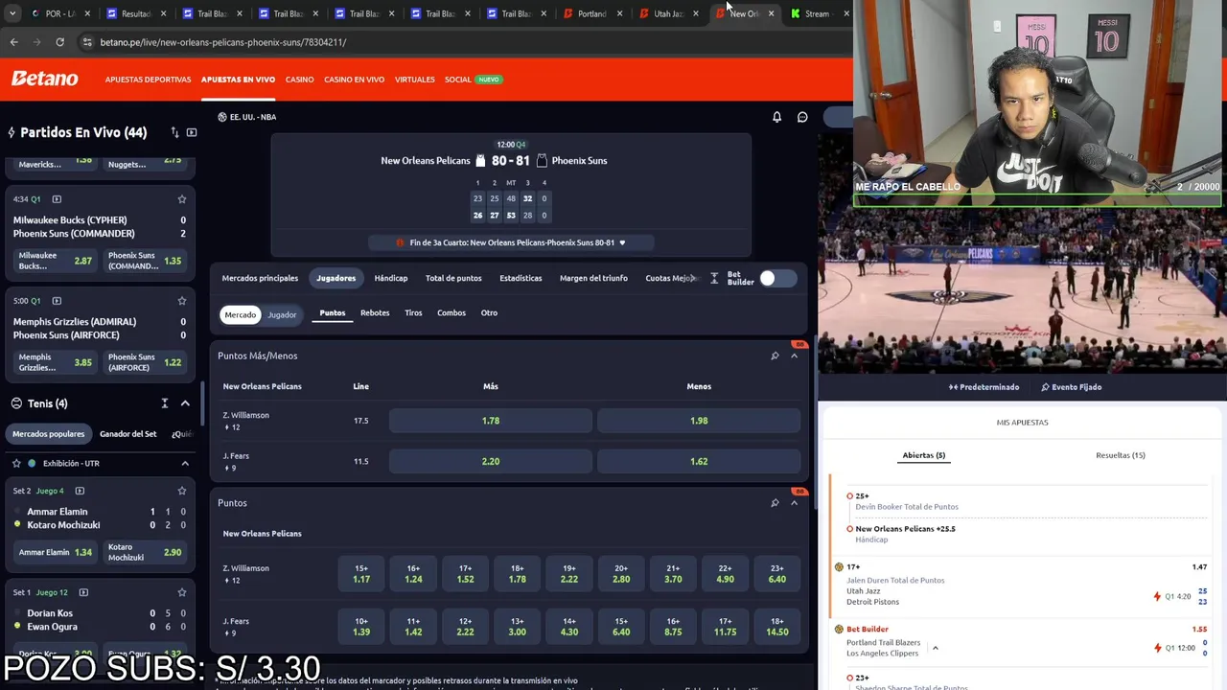Select the Tiros sub-tab

413,312
